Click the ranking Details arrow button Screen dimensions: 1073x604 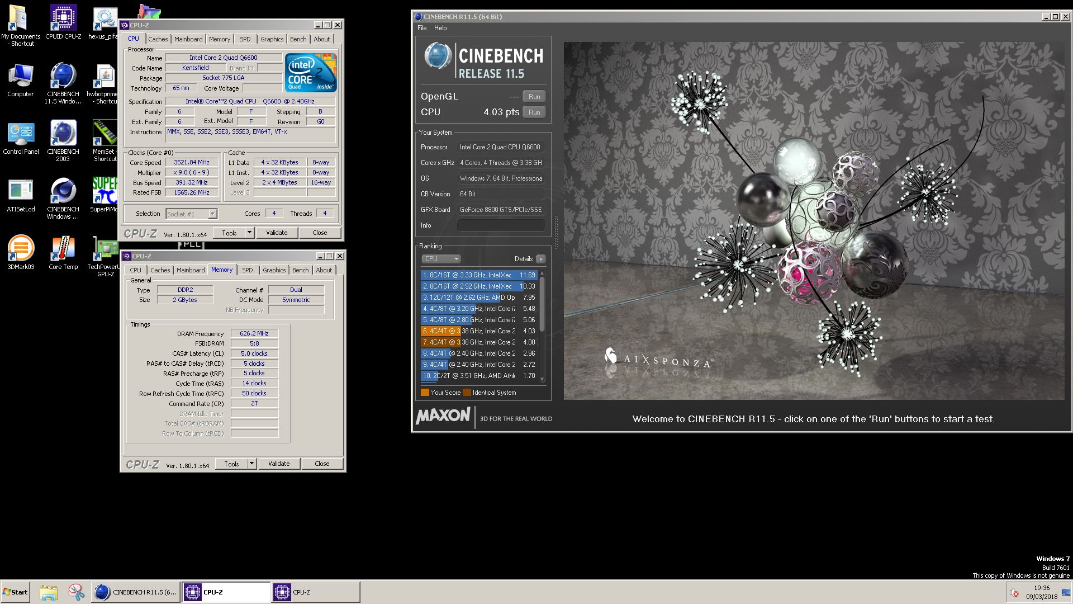pos(541,259)
